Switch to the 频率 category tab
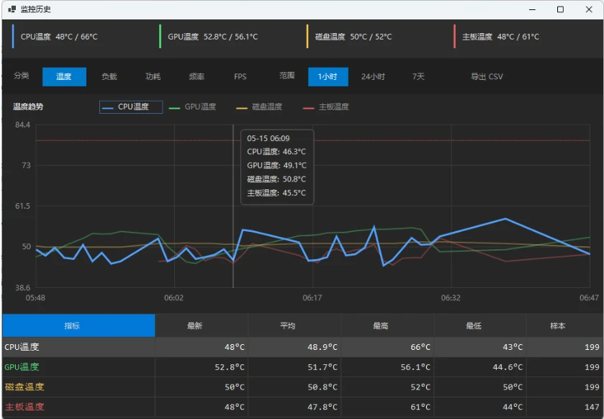This screenshot has height=419, width=604. click(x=197, y=76)
